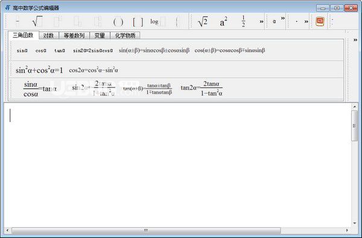Insert the one-half fraction example
The height and width of the screenshot is (238, 362).
(x=243, y=22)
